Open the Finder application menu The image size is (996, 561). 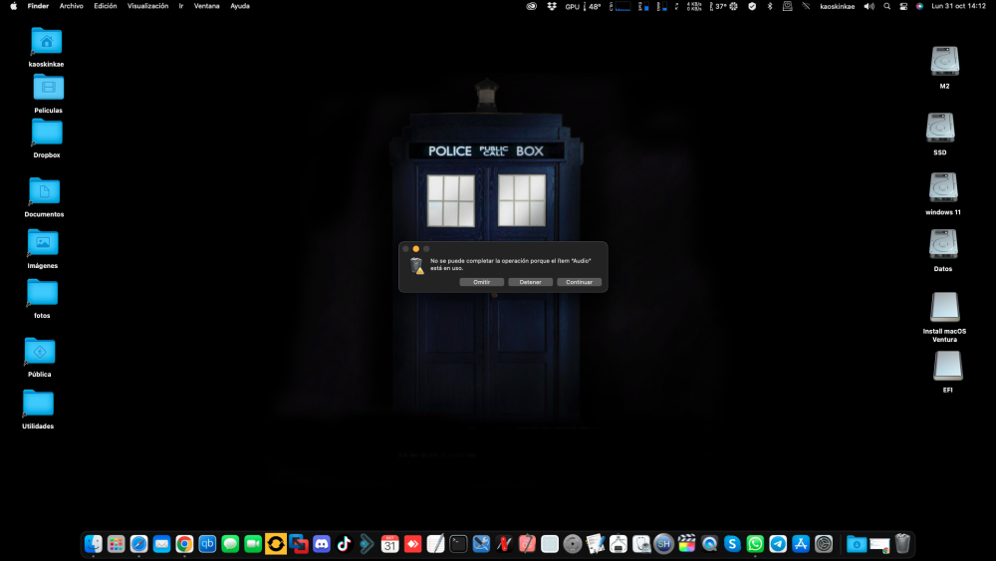pyautogui.click(x=38, y=6)
